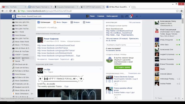The height and width of the screenshot is (104, 185).
Task: Click the Facebook logo icon
Action: click(x=14, y=16)
